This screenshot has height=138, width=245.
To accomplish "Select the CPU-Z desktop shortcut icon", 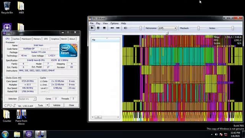I will (x=7, y=27).
